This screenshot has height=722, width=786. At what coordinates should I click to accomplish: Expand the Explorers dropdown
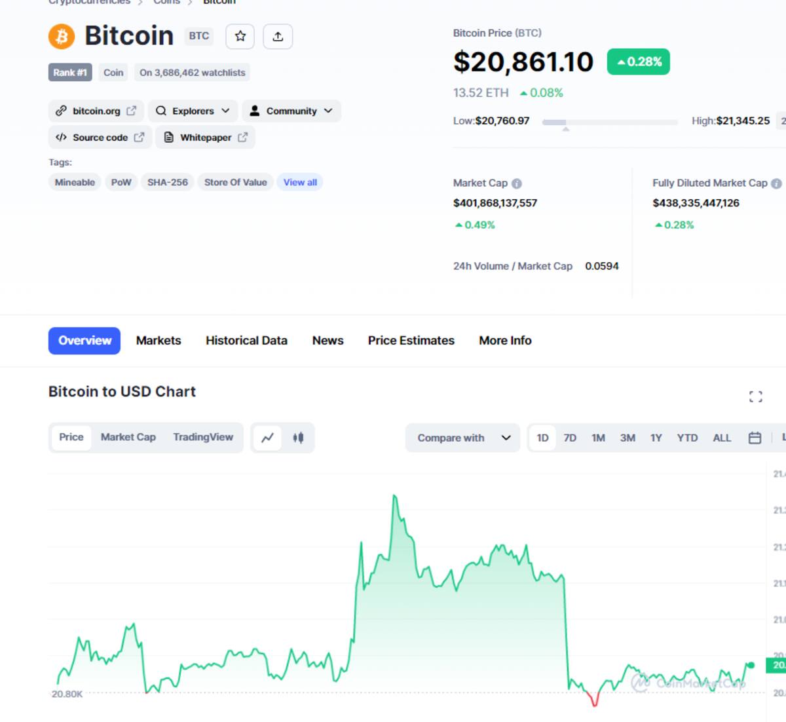click(193, 111)
